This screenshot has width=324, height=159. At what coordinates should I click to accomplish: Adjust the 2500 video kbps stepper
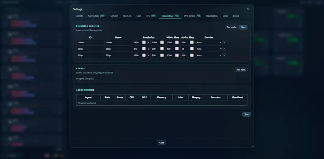tap(177, 55)
